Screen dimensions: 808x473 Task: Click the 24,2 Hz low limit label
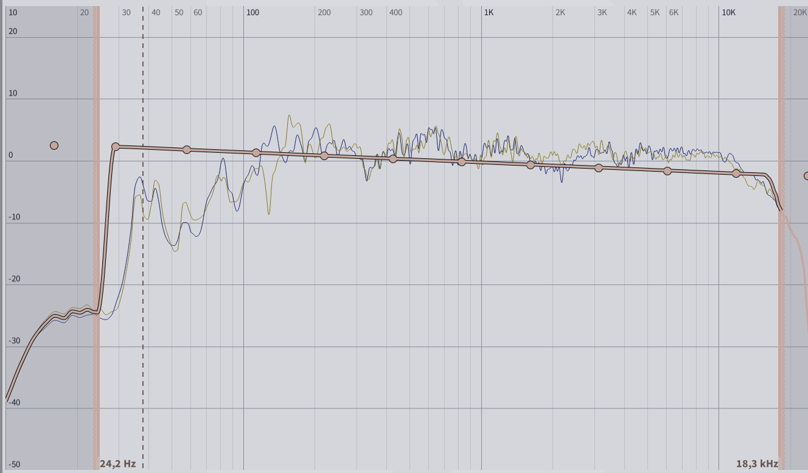pyautogui.click(x=117, y=464)
